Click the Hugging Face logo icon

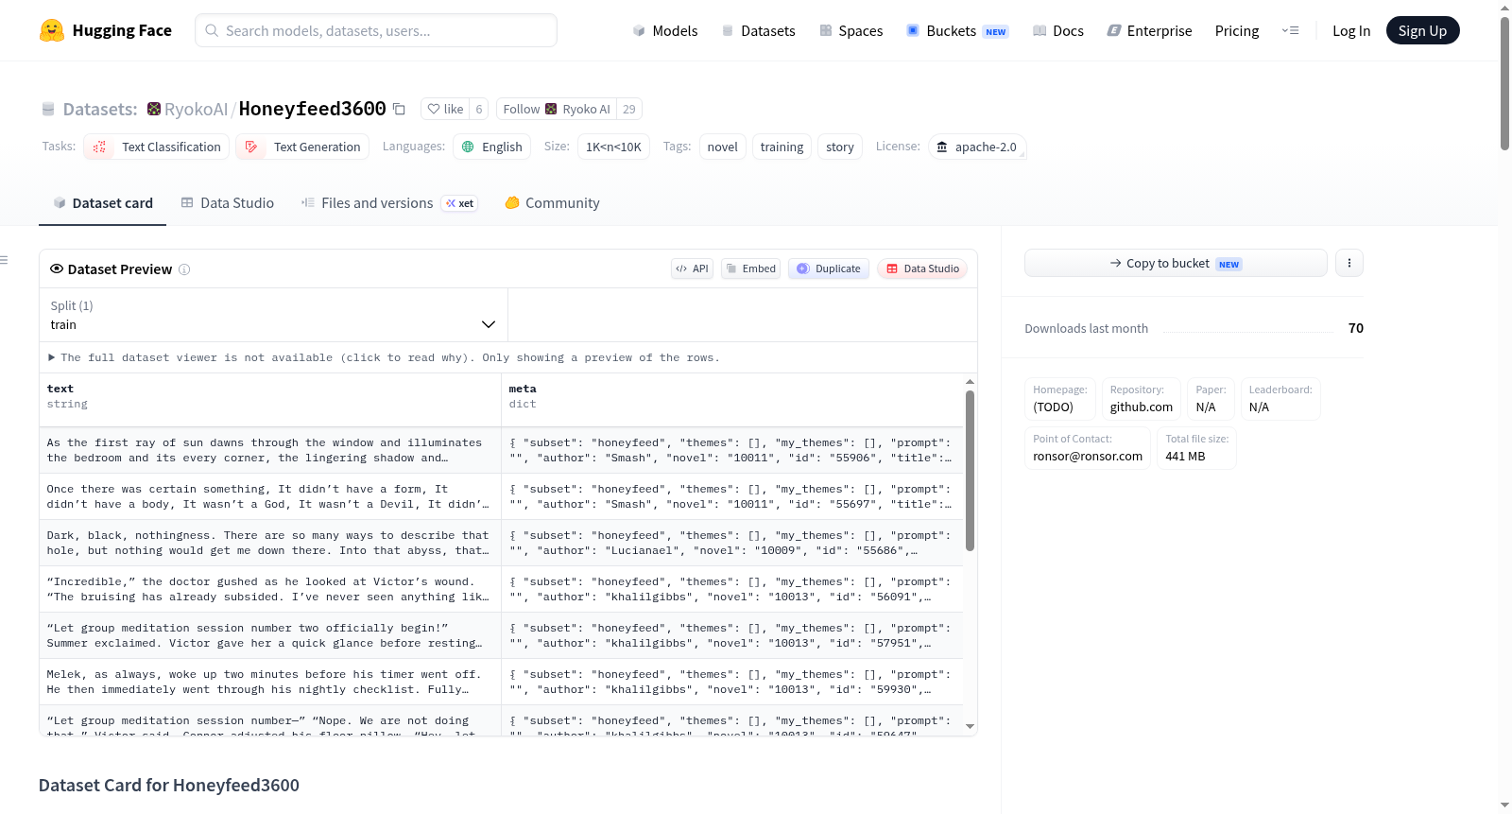pyautogui.click(x=52, y=30)
